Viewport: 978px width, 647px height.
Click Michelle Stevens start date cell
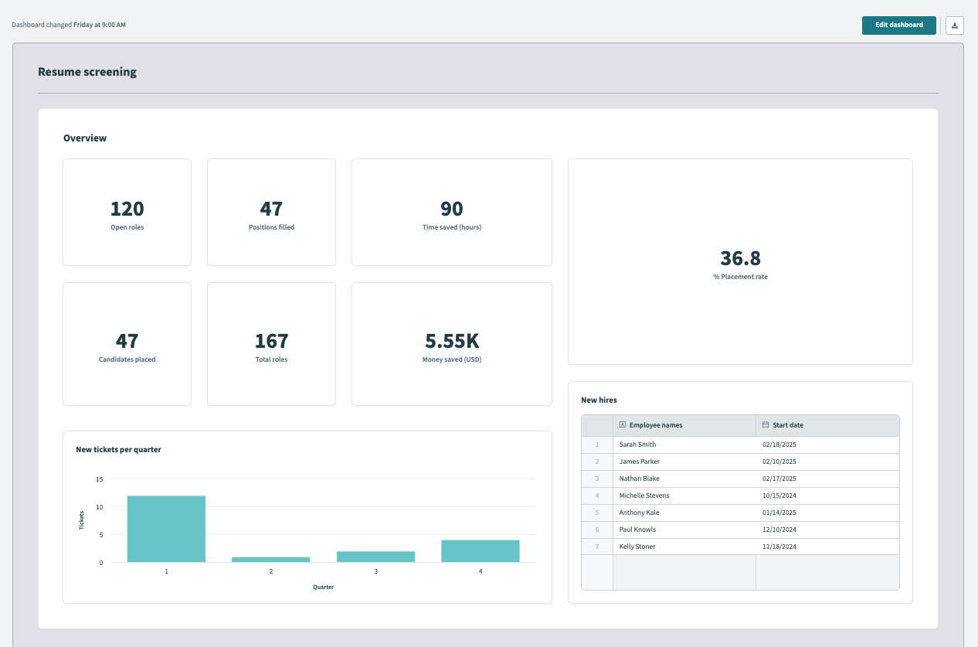tap(827, 495)
